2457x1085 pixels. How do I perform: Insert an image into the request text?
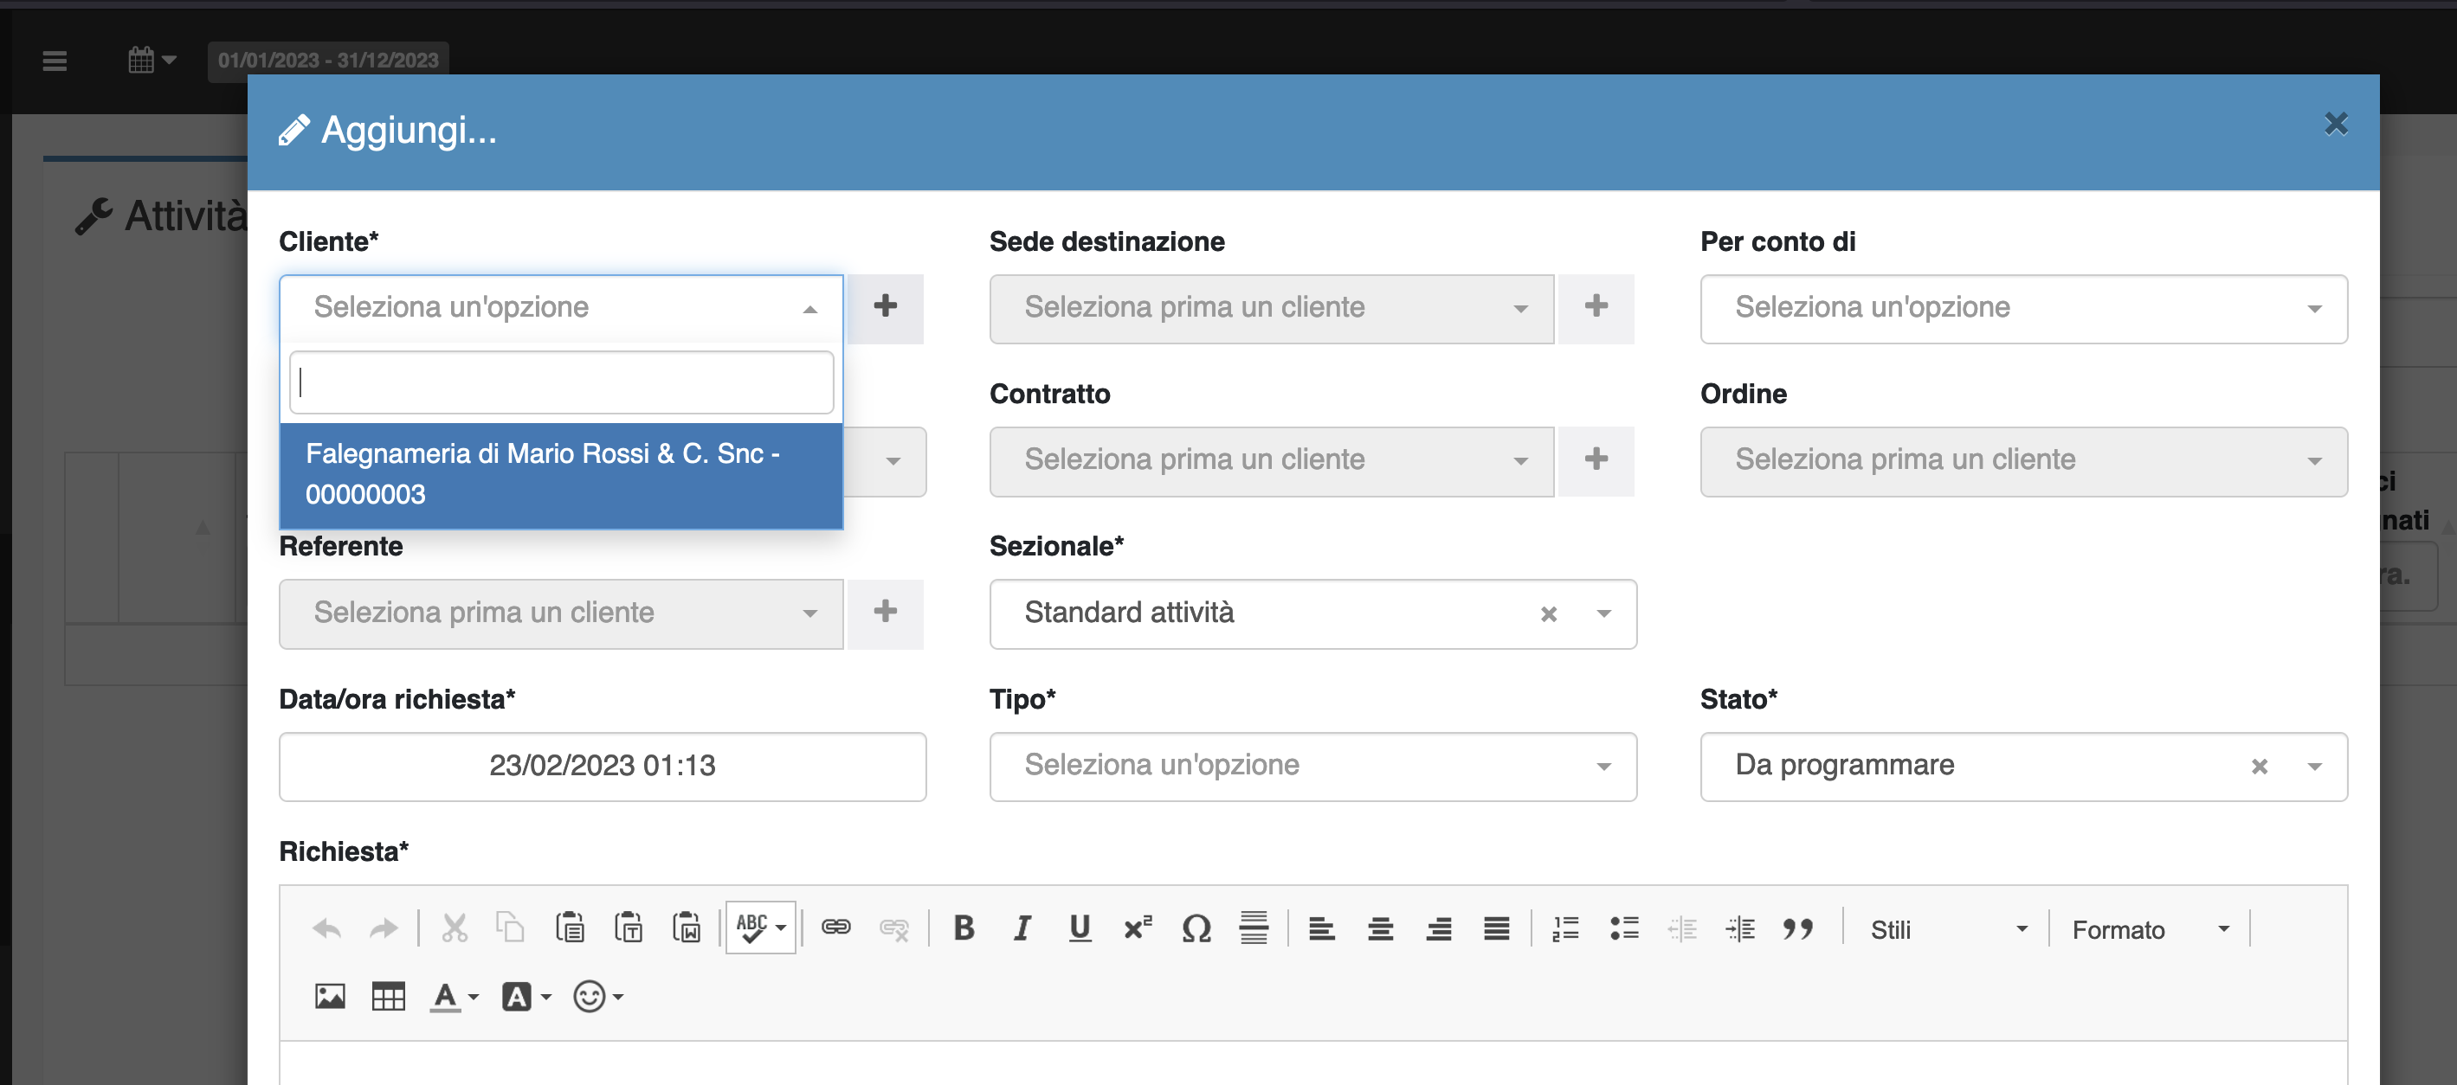coord(328,995)
